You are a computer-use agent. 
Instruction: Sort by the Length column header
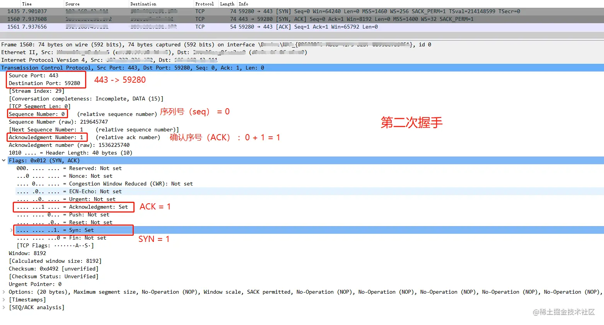227,4
